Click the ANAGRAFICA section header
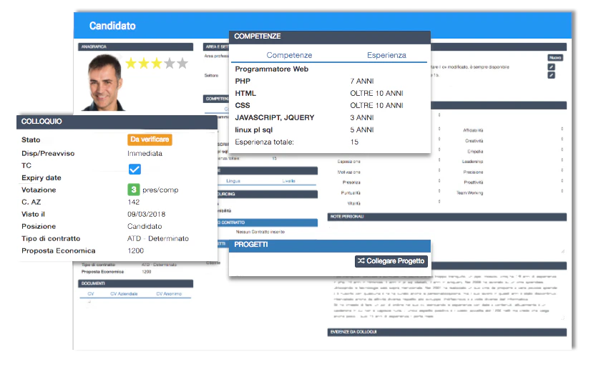The height and width of the screenshot is (367, 591). click(x=136, y=47)
